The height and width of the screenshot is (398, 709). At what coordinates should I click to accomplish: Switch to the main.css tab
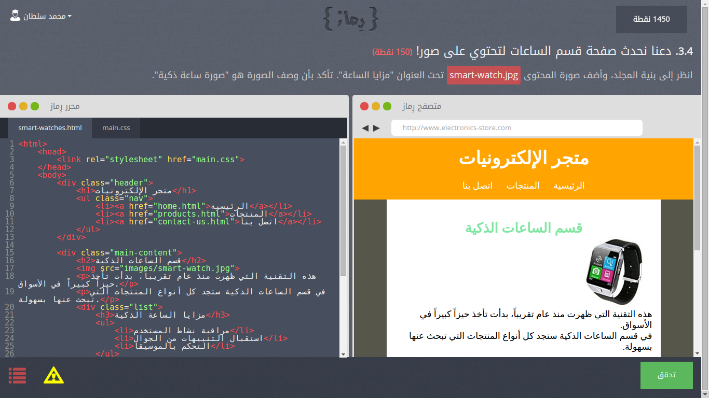tap(116, 127)
